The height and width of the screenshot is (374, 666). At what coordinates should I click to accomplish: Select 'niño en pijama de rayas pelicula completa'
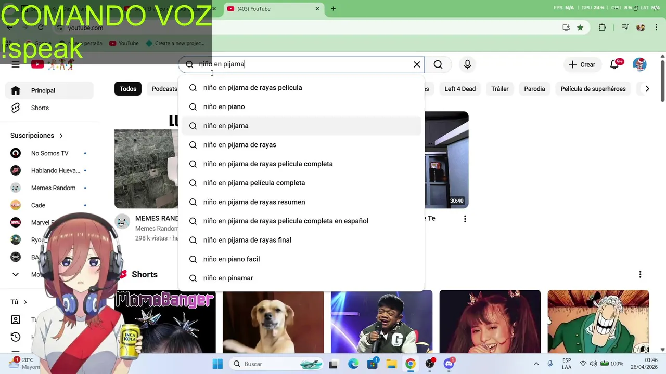coord(301,164)
